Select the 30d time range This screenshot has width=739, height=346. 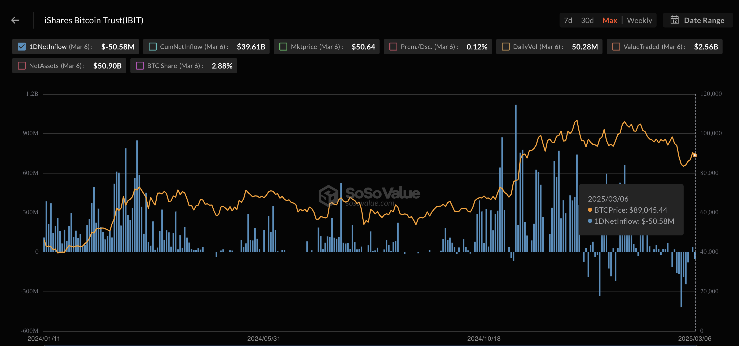pos(587,20)
